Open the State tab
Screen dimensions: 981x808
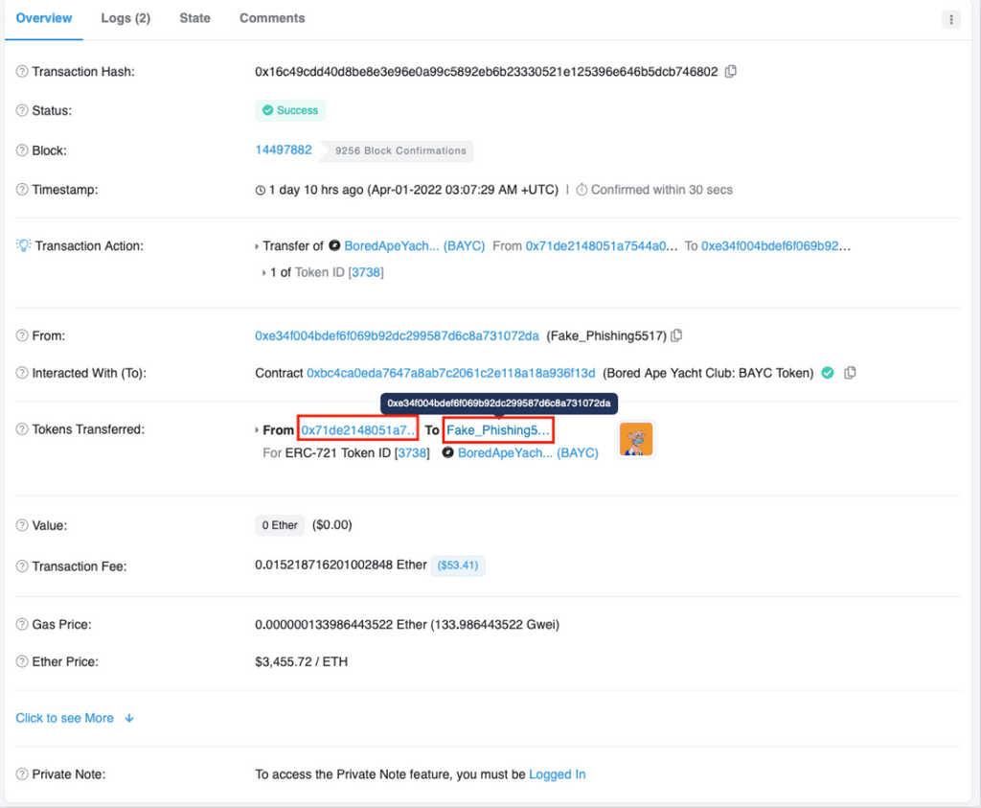[x=194, y=18]
